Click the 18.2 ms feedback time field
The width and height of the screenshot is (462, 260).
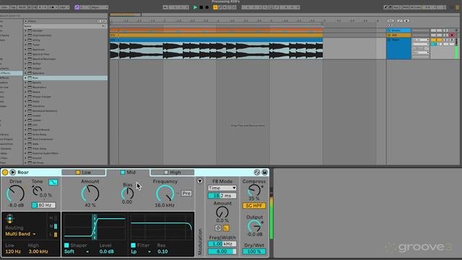tap(222, 196)
